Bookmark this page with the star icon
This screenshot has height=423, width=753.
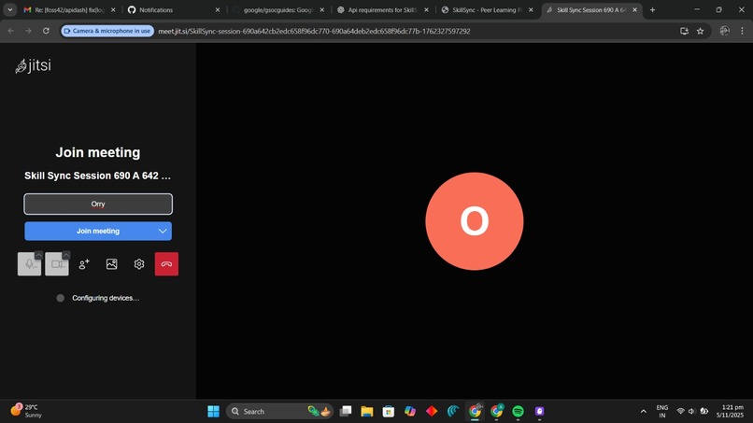[x=700, y=31]
